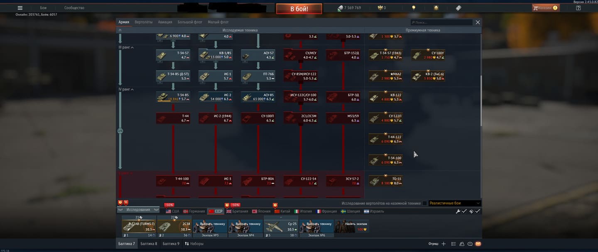Image resolution: width=598 pixels, height=252 pixels.
Task: Toggle helicopter research on ground vehicles checkbox
Action: 424,203
